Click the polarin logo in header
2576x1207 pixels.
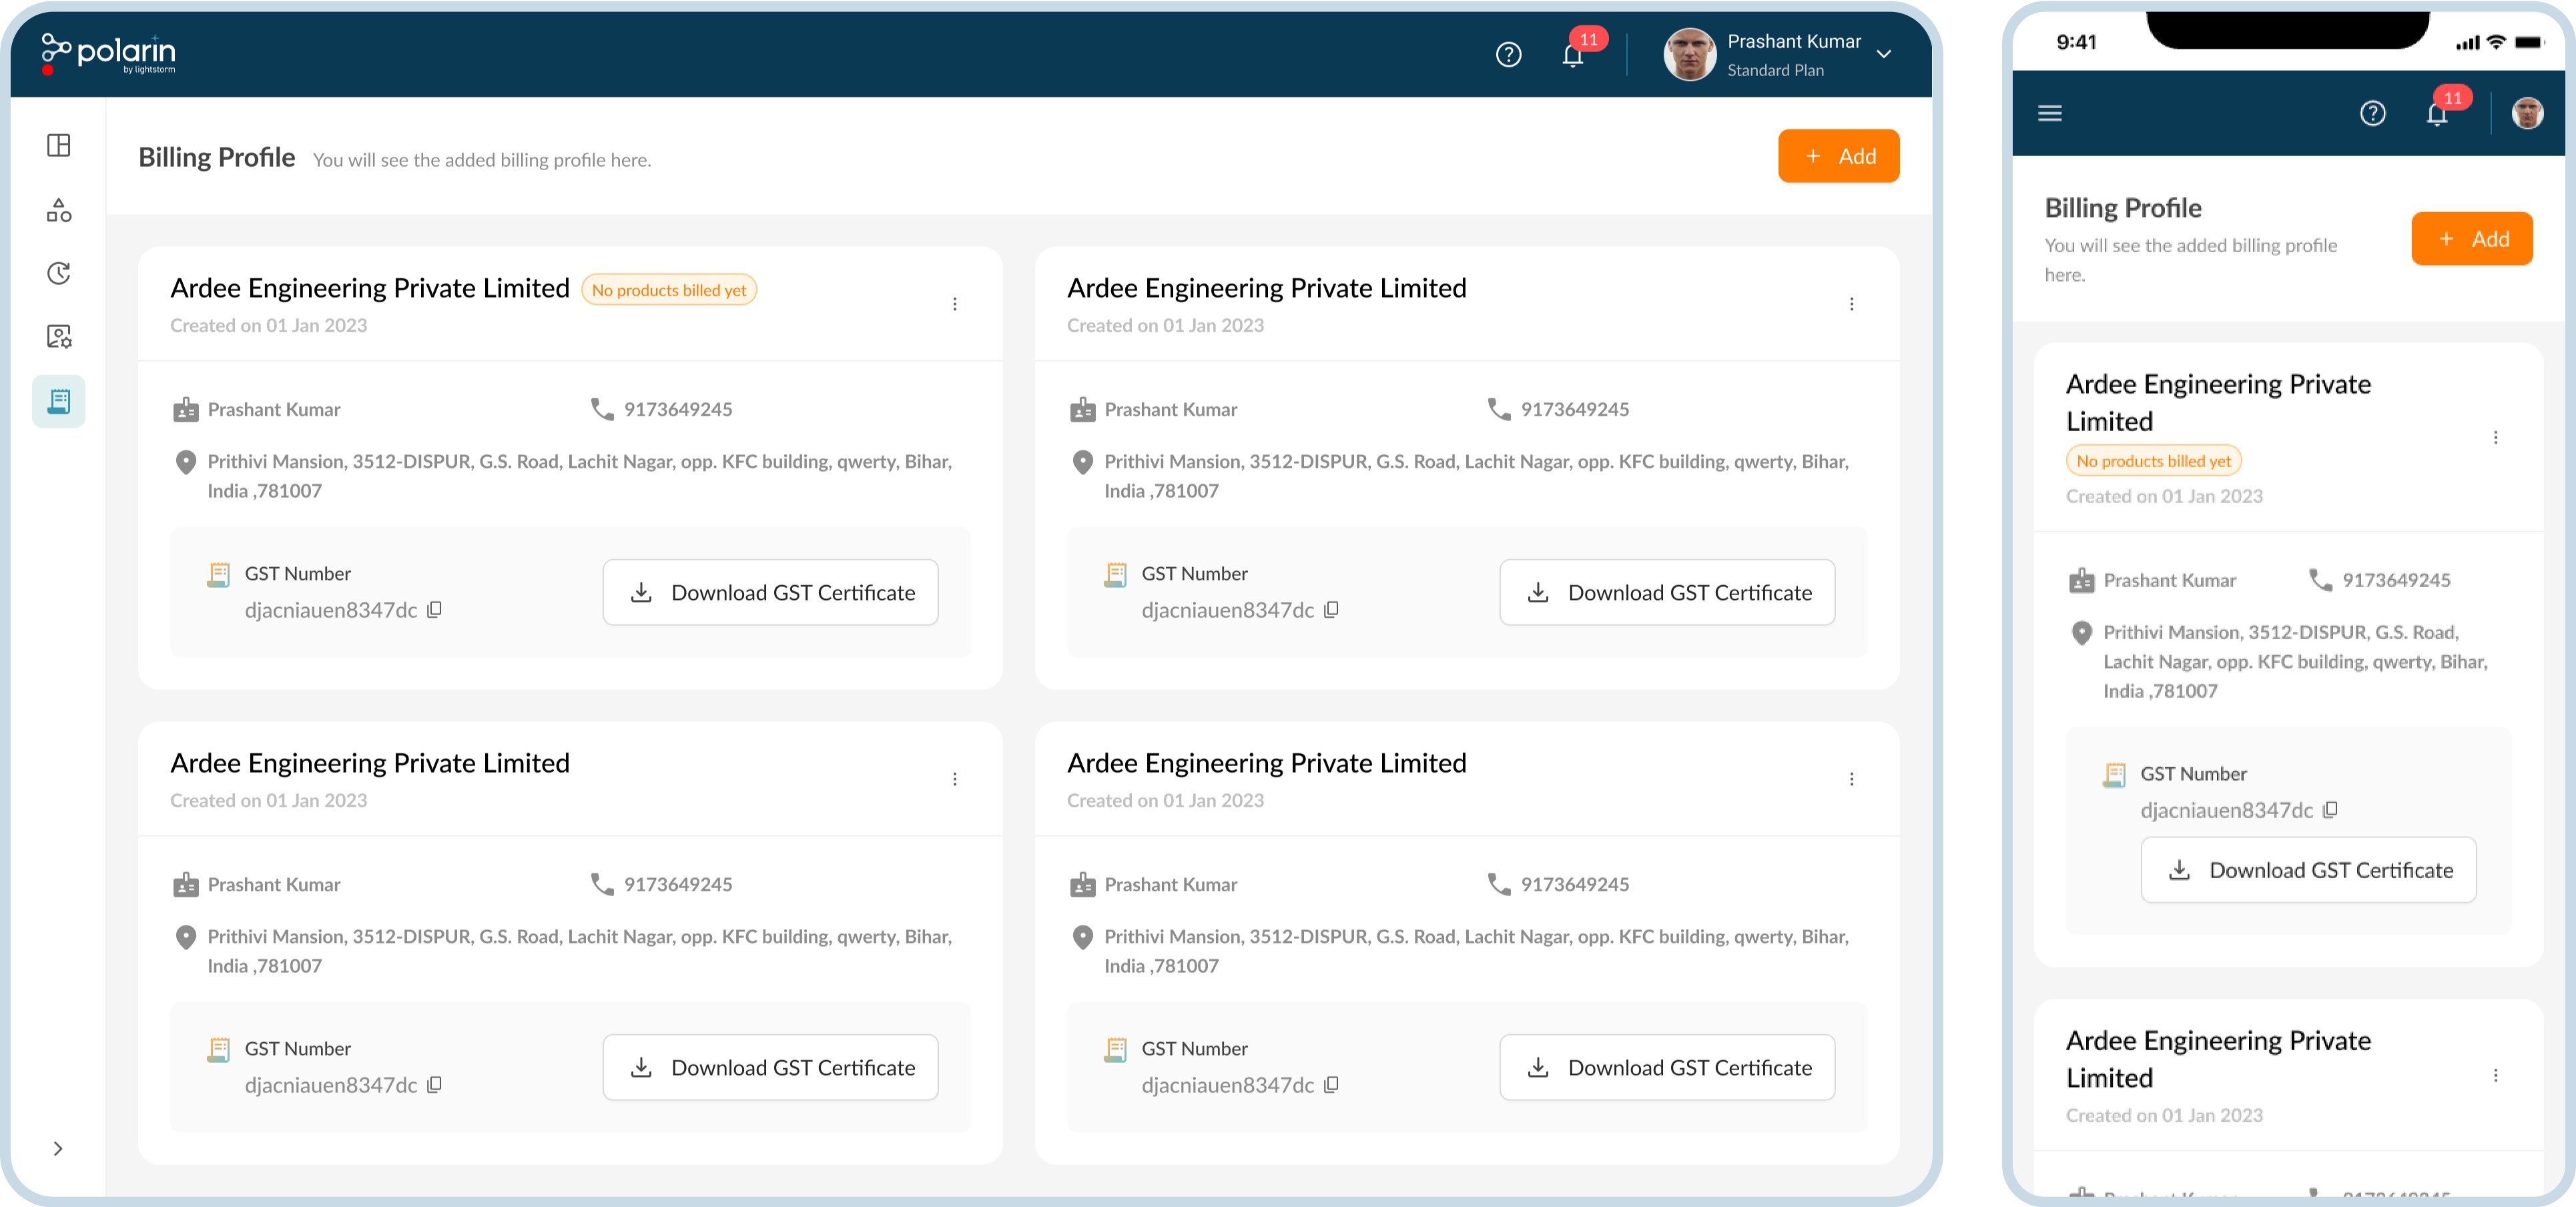[x=108, y=53]
